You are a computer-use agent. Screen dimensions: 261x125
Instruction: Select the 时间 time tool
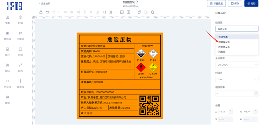point(20,20)
